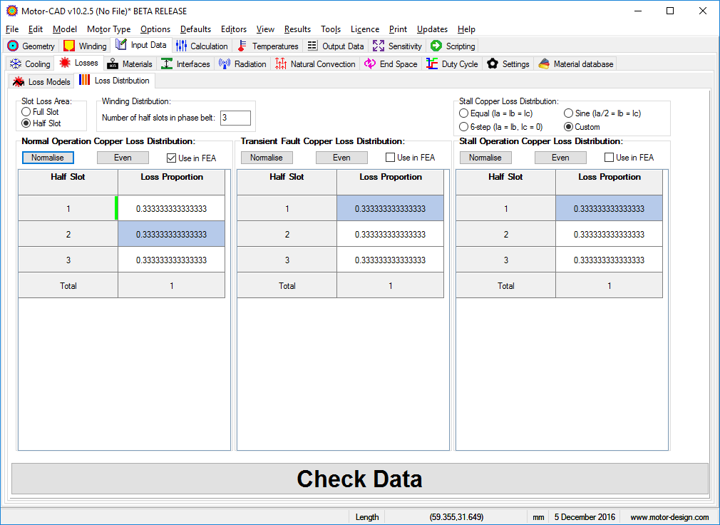This screenshot has width=720, height=525.
Task: Open the End Space icon
Action: (370, 64)
